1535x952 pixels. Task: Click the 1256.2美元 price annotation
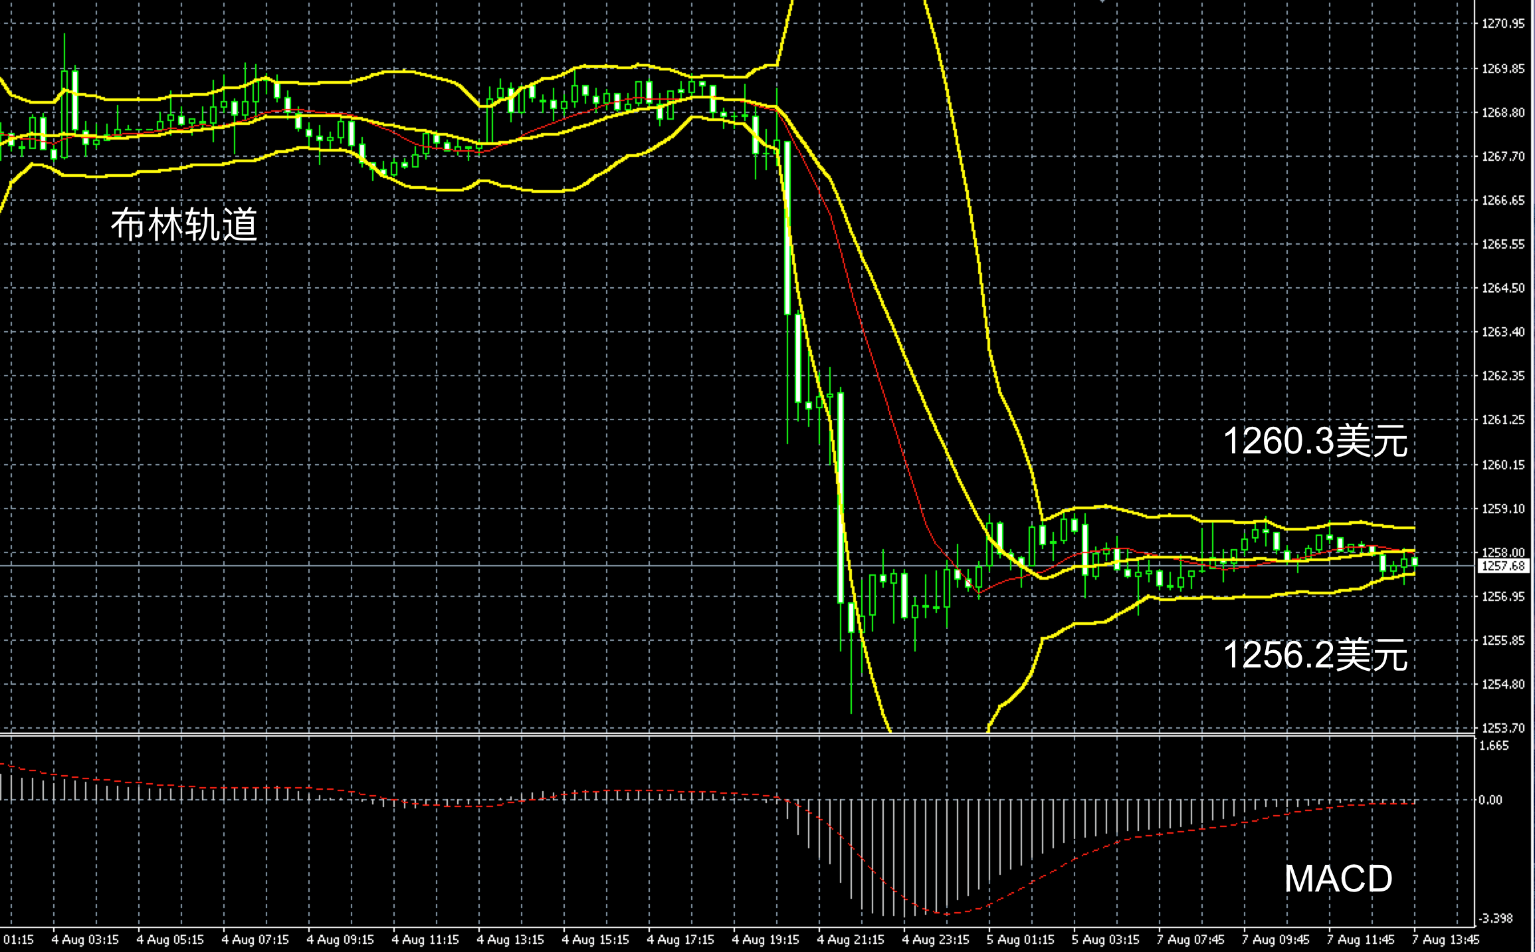tap(1315, 655)
